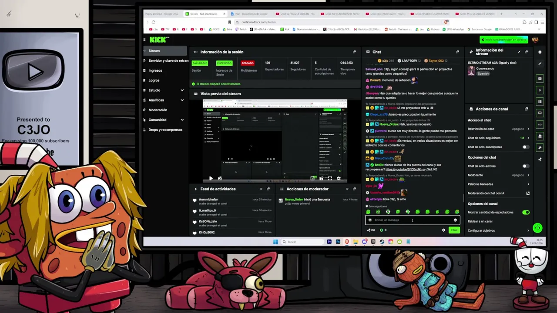Disable Mostrar cantidad de espectadores switch
The image size is (557, 313).
click(526, 213)
